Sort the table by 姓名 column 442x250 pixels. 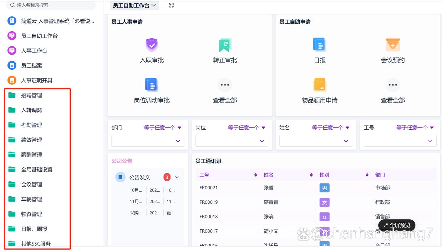coord(311,175)
